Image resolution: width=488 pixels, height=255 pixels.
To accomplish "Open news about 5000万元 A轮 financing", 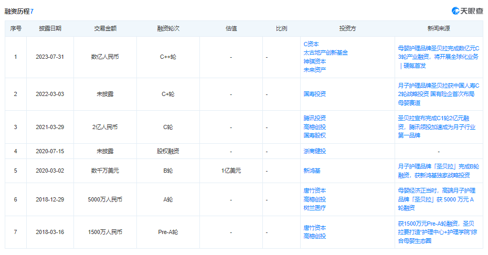I will [x=438, y=199].
